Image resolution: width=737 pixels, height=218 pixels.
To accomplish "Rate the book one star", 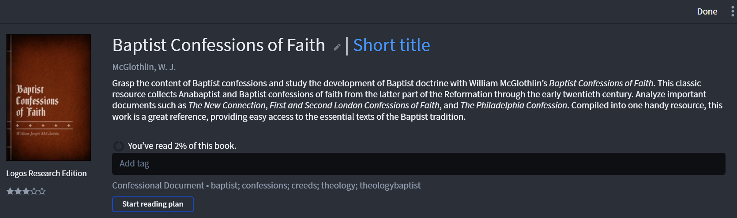I will click(10, 191).
